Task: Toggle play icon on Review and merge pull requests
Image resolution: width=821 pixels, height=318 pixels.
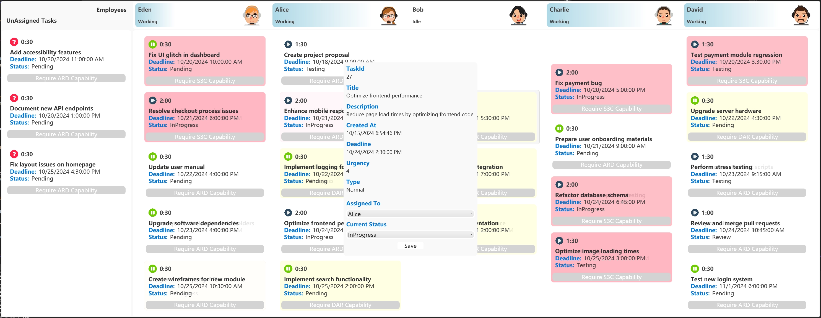Action: pyautogui.click(x=695, y=213)
